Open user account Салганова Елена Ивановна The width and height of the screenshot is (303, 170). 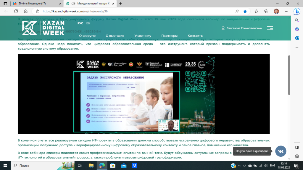point(242,28)
